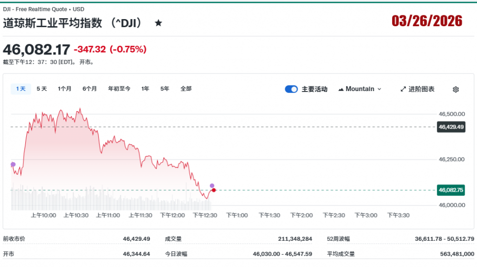The image size is (477, 267).
Task: Click the purple dot at chart start
Action: 13,164
